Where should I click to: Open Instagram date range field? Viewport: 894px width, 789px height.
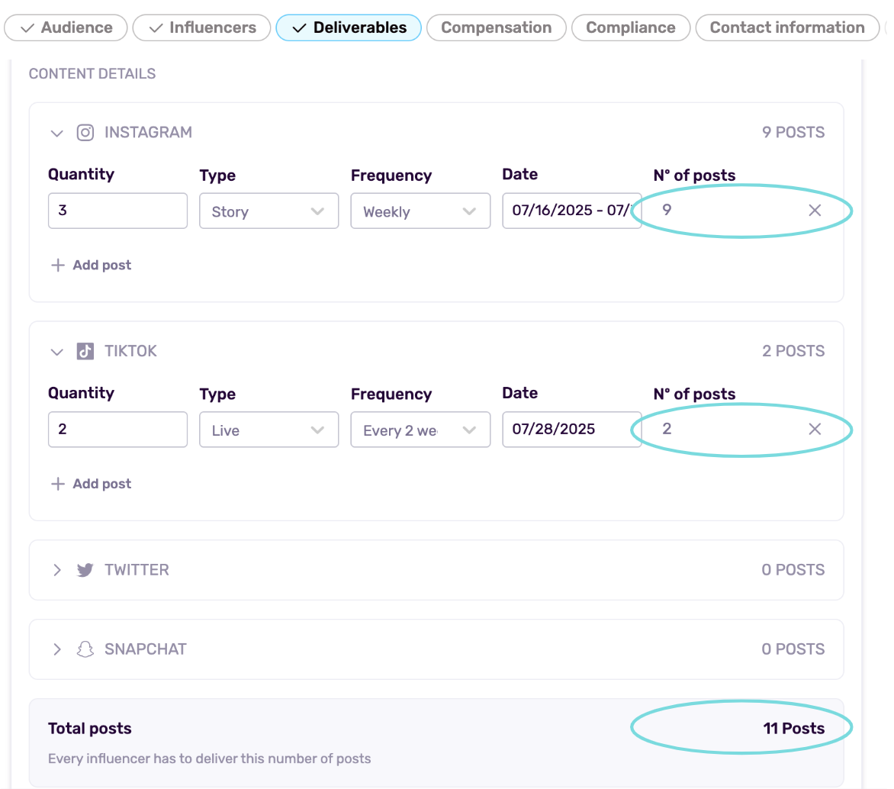572,211
